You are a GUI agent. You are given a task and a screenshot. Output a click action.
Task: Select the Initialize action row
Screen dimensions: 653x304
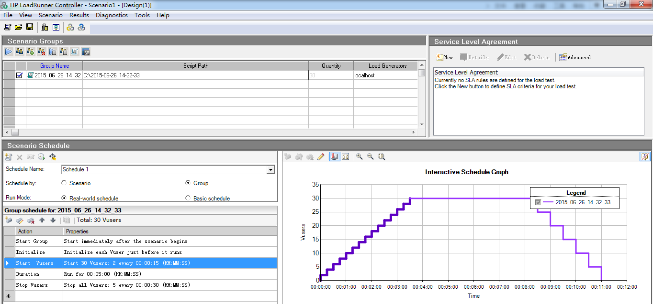pyautogui.click(x=141, y=252)
